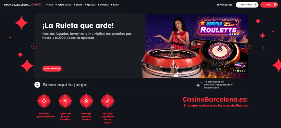The height and width of the screenshot is (128, 281).
Task: Click the Regístrate button
Action: point(247,5)
